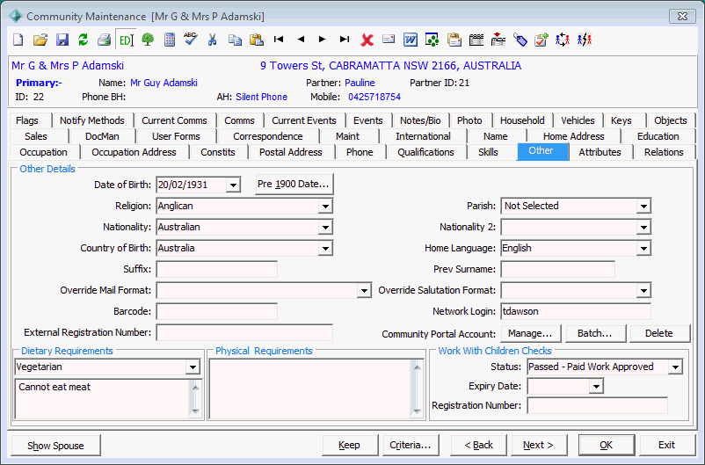
Task: Expand the Dietary Requirements Vegetarian dropdown
Action: 193,367
